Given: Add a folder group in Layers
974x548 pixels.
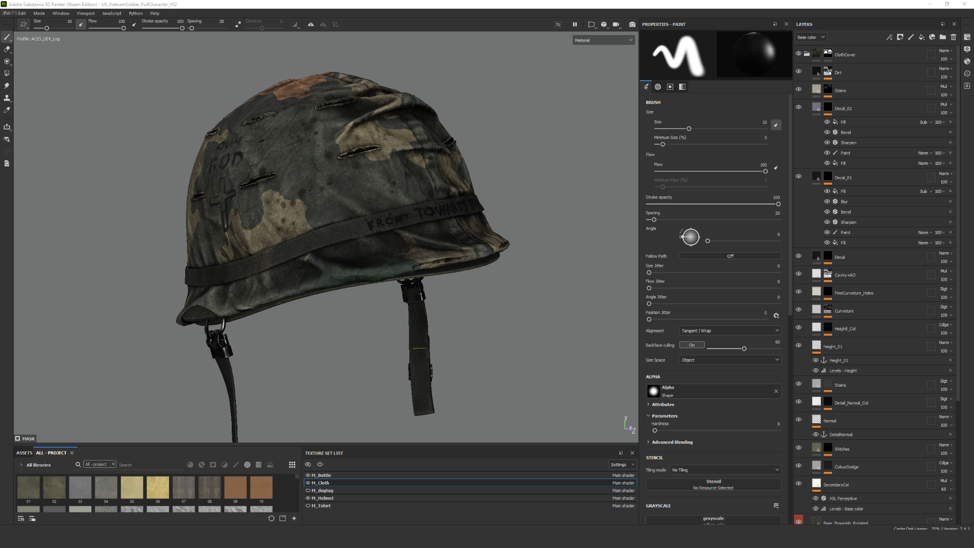Looking at the screenshot, I should 943,37.
